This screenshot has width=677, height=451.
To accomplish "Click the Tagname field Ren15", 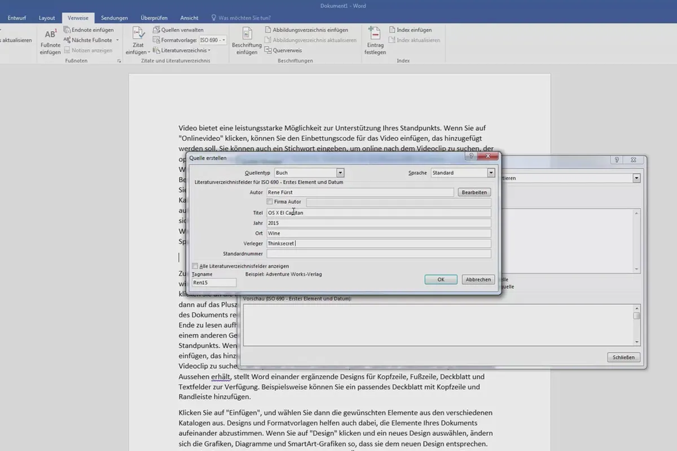I will [214, 283].
